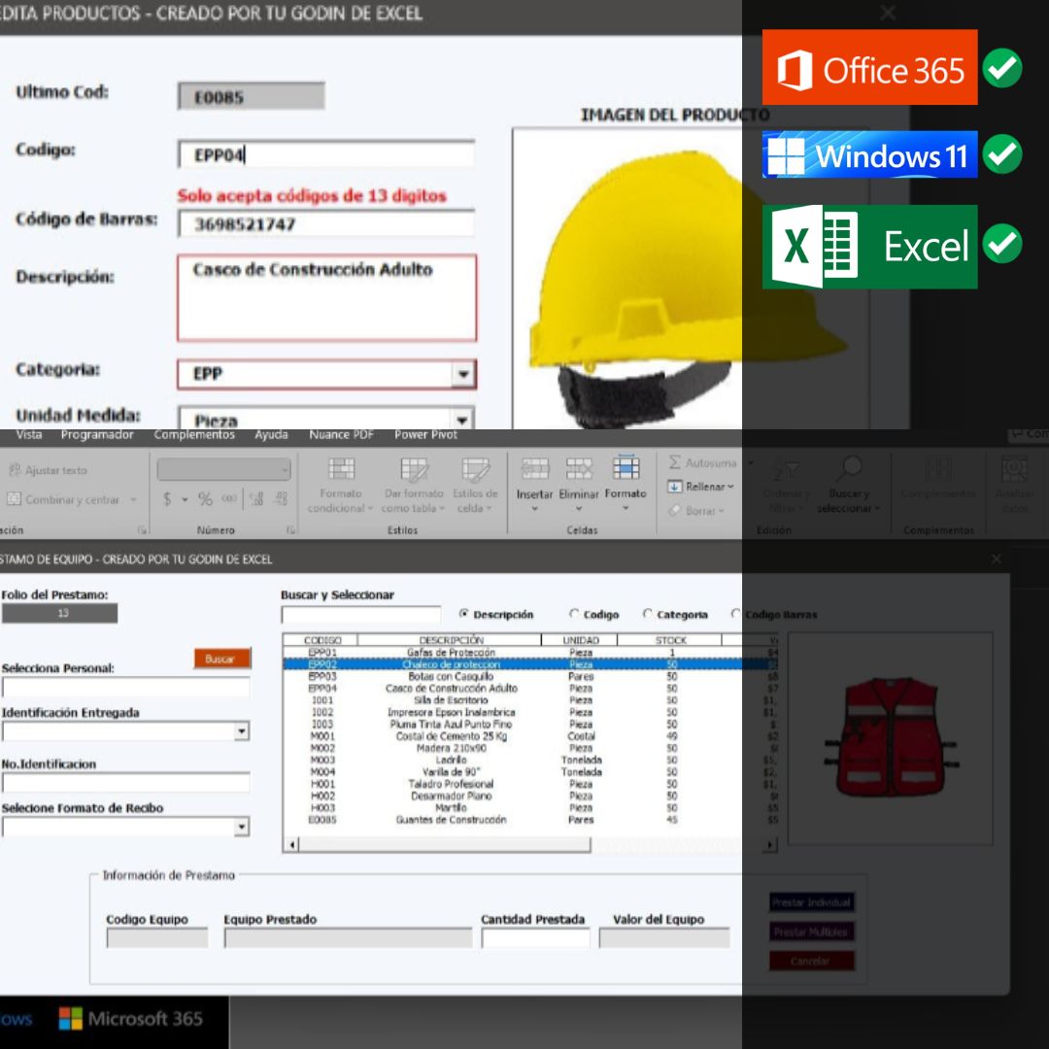Click the Formato cells icon
Viewport: 1049px width, 1049px height.
click(626, 467)
